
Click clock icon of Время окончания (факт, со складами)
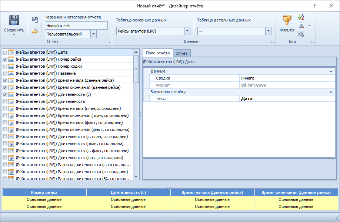[x=11, y=130]
